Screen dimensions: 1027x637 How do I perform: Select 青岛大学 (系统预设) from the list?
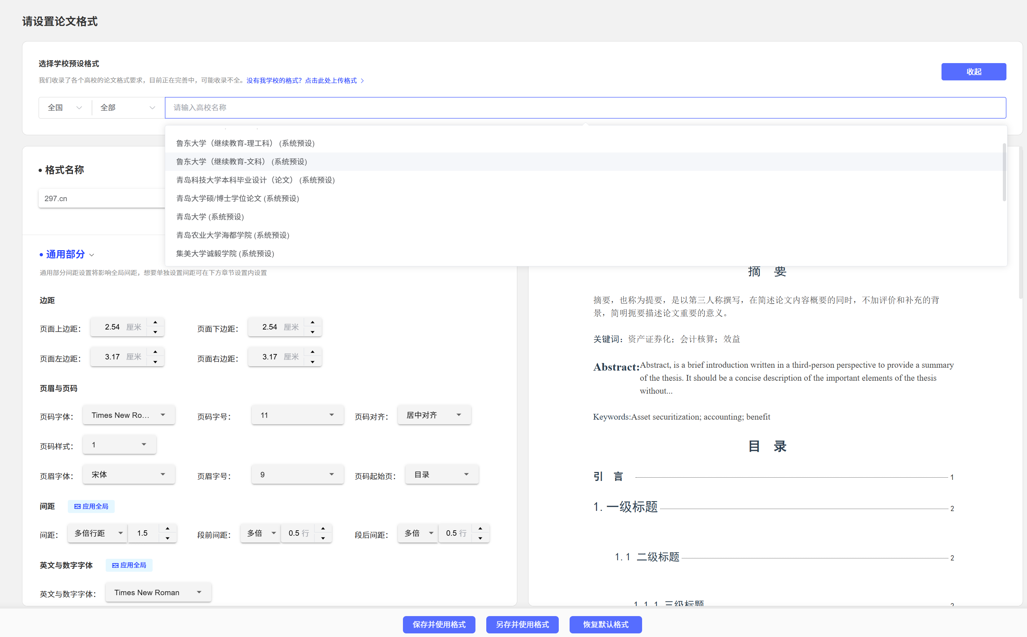click(x=210, y=217)
